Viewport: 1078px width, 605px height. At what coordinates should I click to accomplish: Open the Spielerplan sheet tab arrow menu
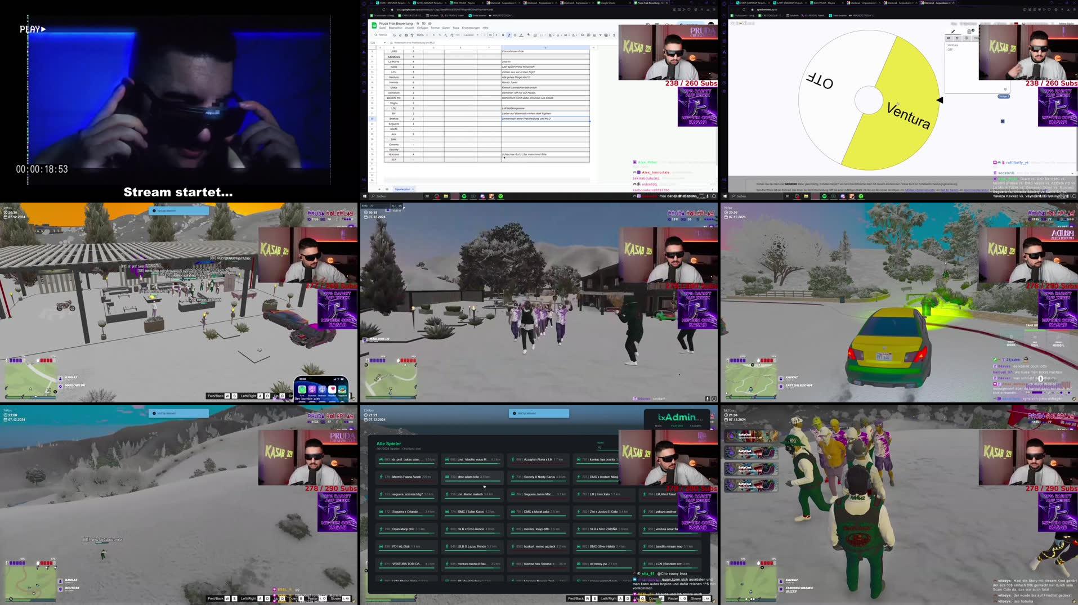(x=413, y=189)
